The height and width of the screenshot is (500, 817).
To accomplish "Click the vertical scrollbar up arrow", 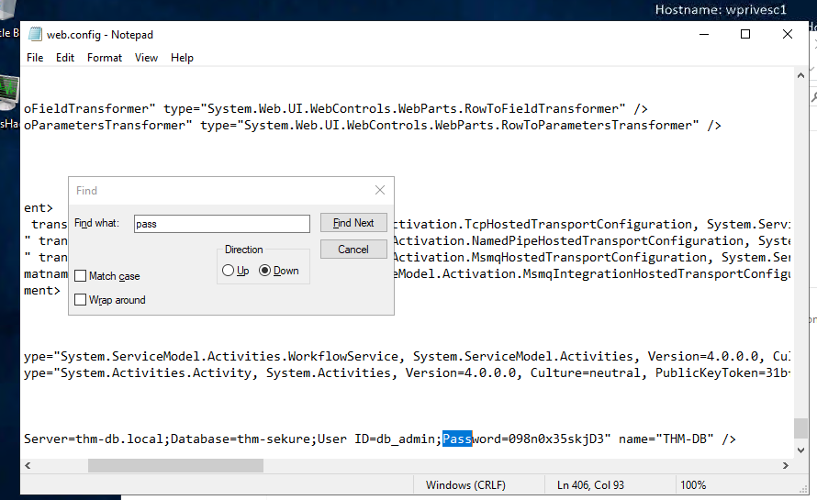I will coord(801,77).
